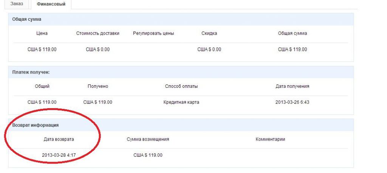Click the Сумма возмещения column header
The width and height of the screenshot is (387, 173).
[x=148, y=139]
